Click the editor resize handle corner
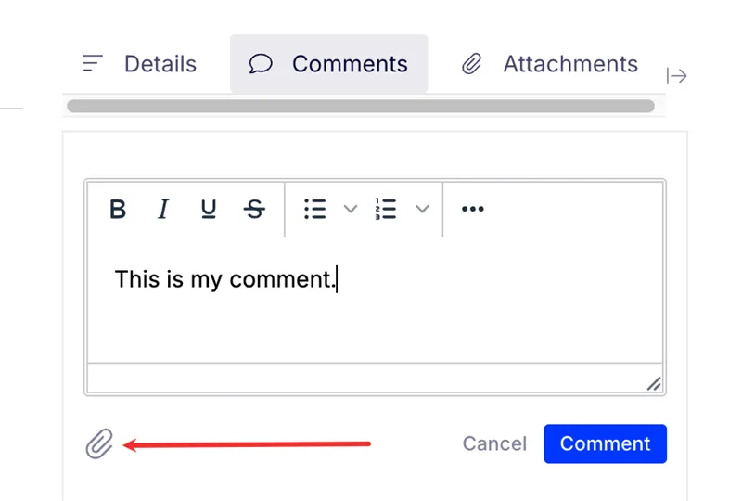The image size is (742, 501). click(654, 384)
